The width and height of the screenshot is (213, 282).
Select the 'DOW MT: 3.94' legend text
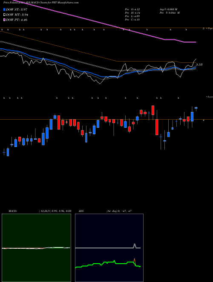pos(17,15)
